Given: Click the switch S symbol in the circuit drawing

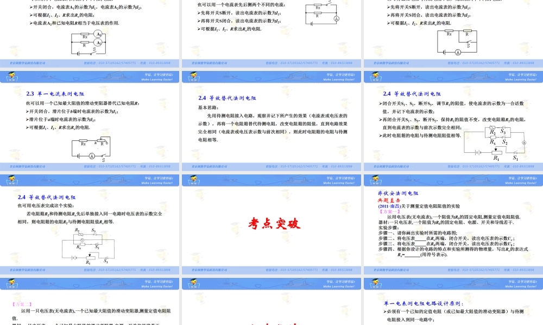Looking at the screenshot, I should coord(103,155).
